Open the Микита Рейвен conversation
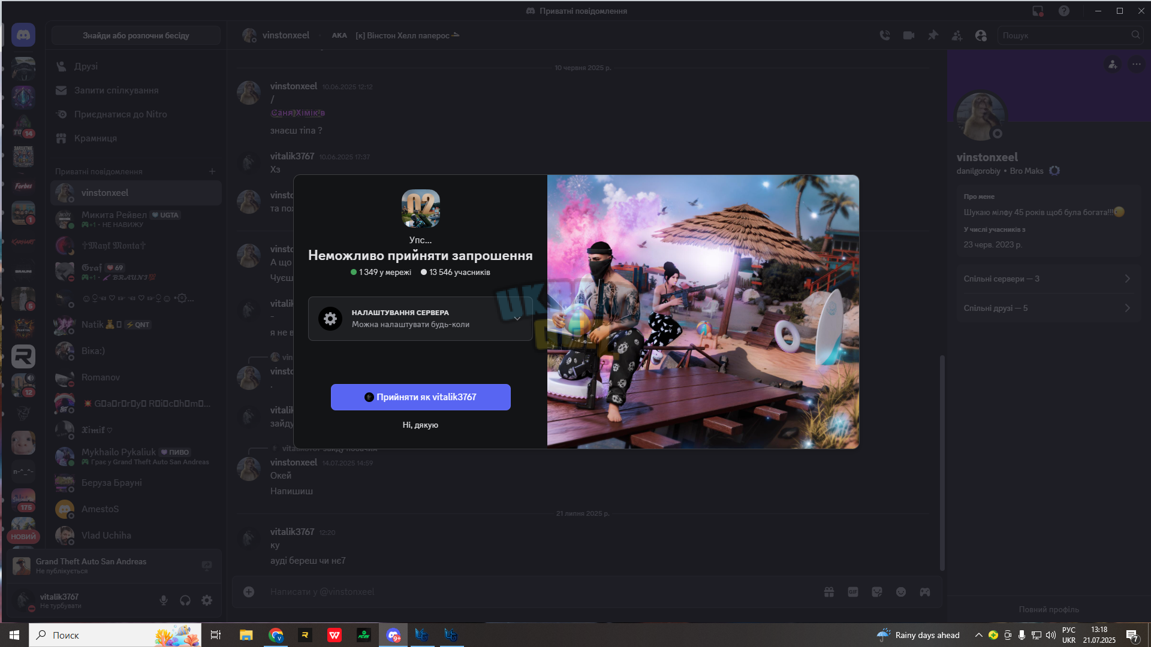This screenshot has width=1151, height=647. (x=136, y=219)
